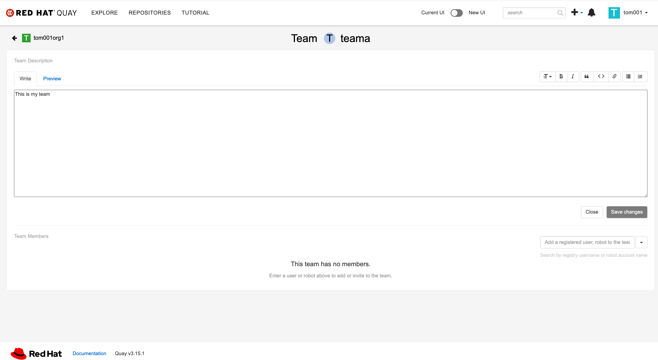Expand the add team member dropdown arrow

click(641, 242)
